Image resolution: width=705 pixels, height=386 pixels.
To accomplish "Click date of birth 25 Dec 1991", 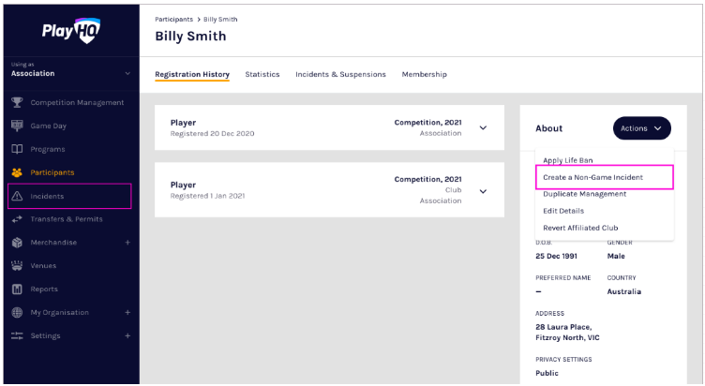I will point(556,256).
